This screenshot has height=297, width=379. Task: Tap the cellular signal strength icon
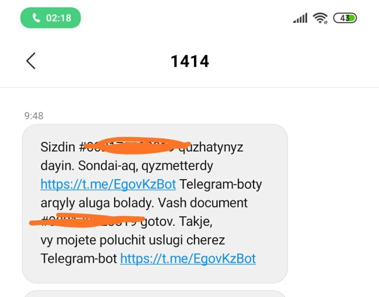[x=300, y=18]
